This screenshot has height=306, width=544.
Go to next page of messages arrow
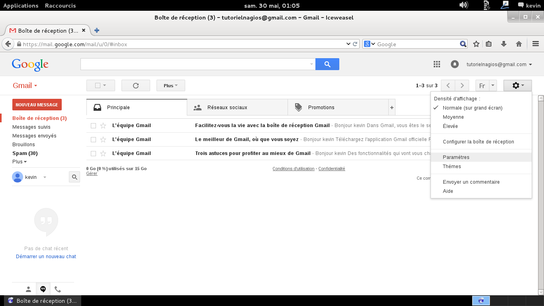point(462,85)
